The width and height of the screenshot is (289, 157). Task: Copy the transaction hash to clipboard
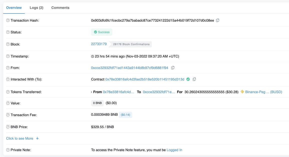click(x=217, y=20)
